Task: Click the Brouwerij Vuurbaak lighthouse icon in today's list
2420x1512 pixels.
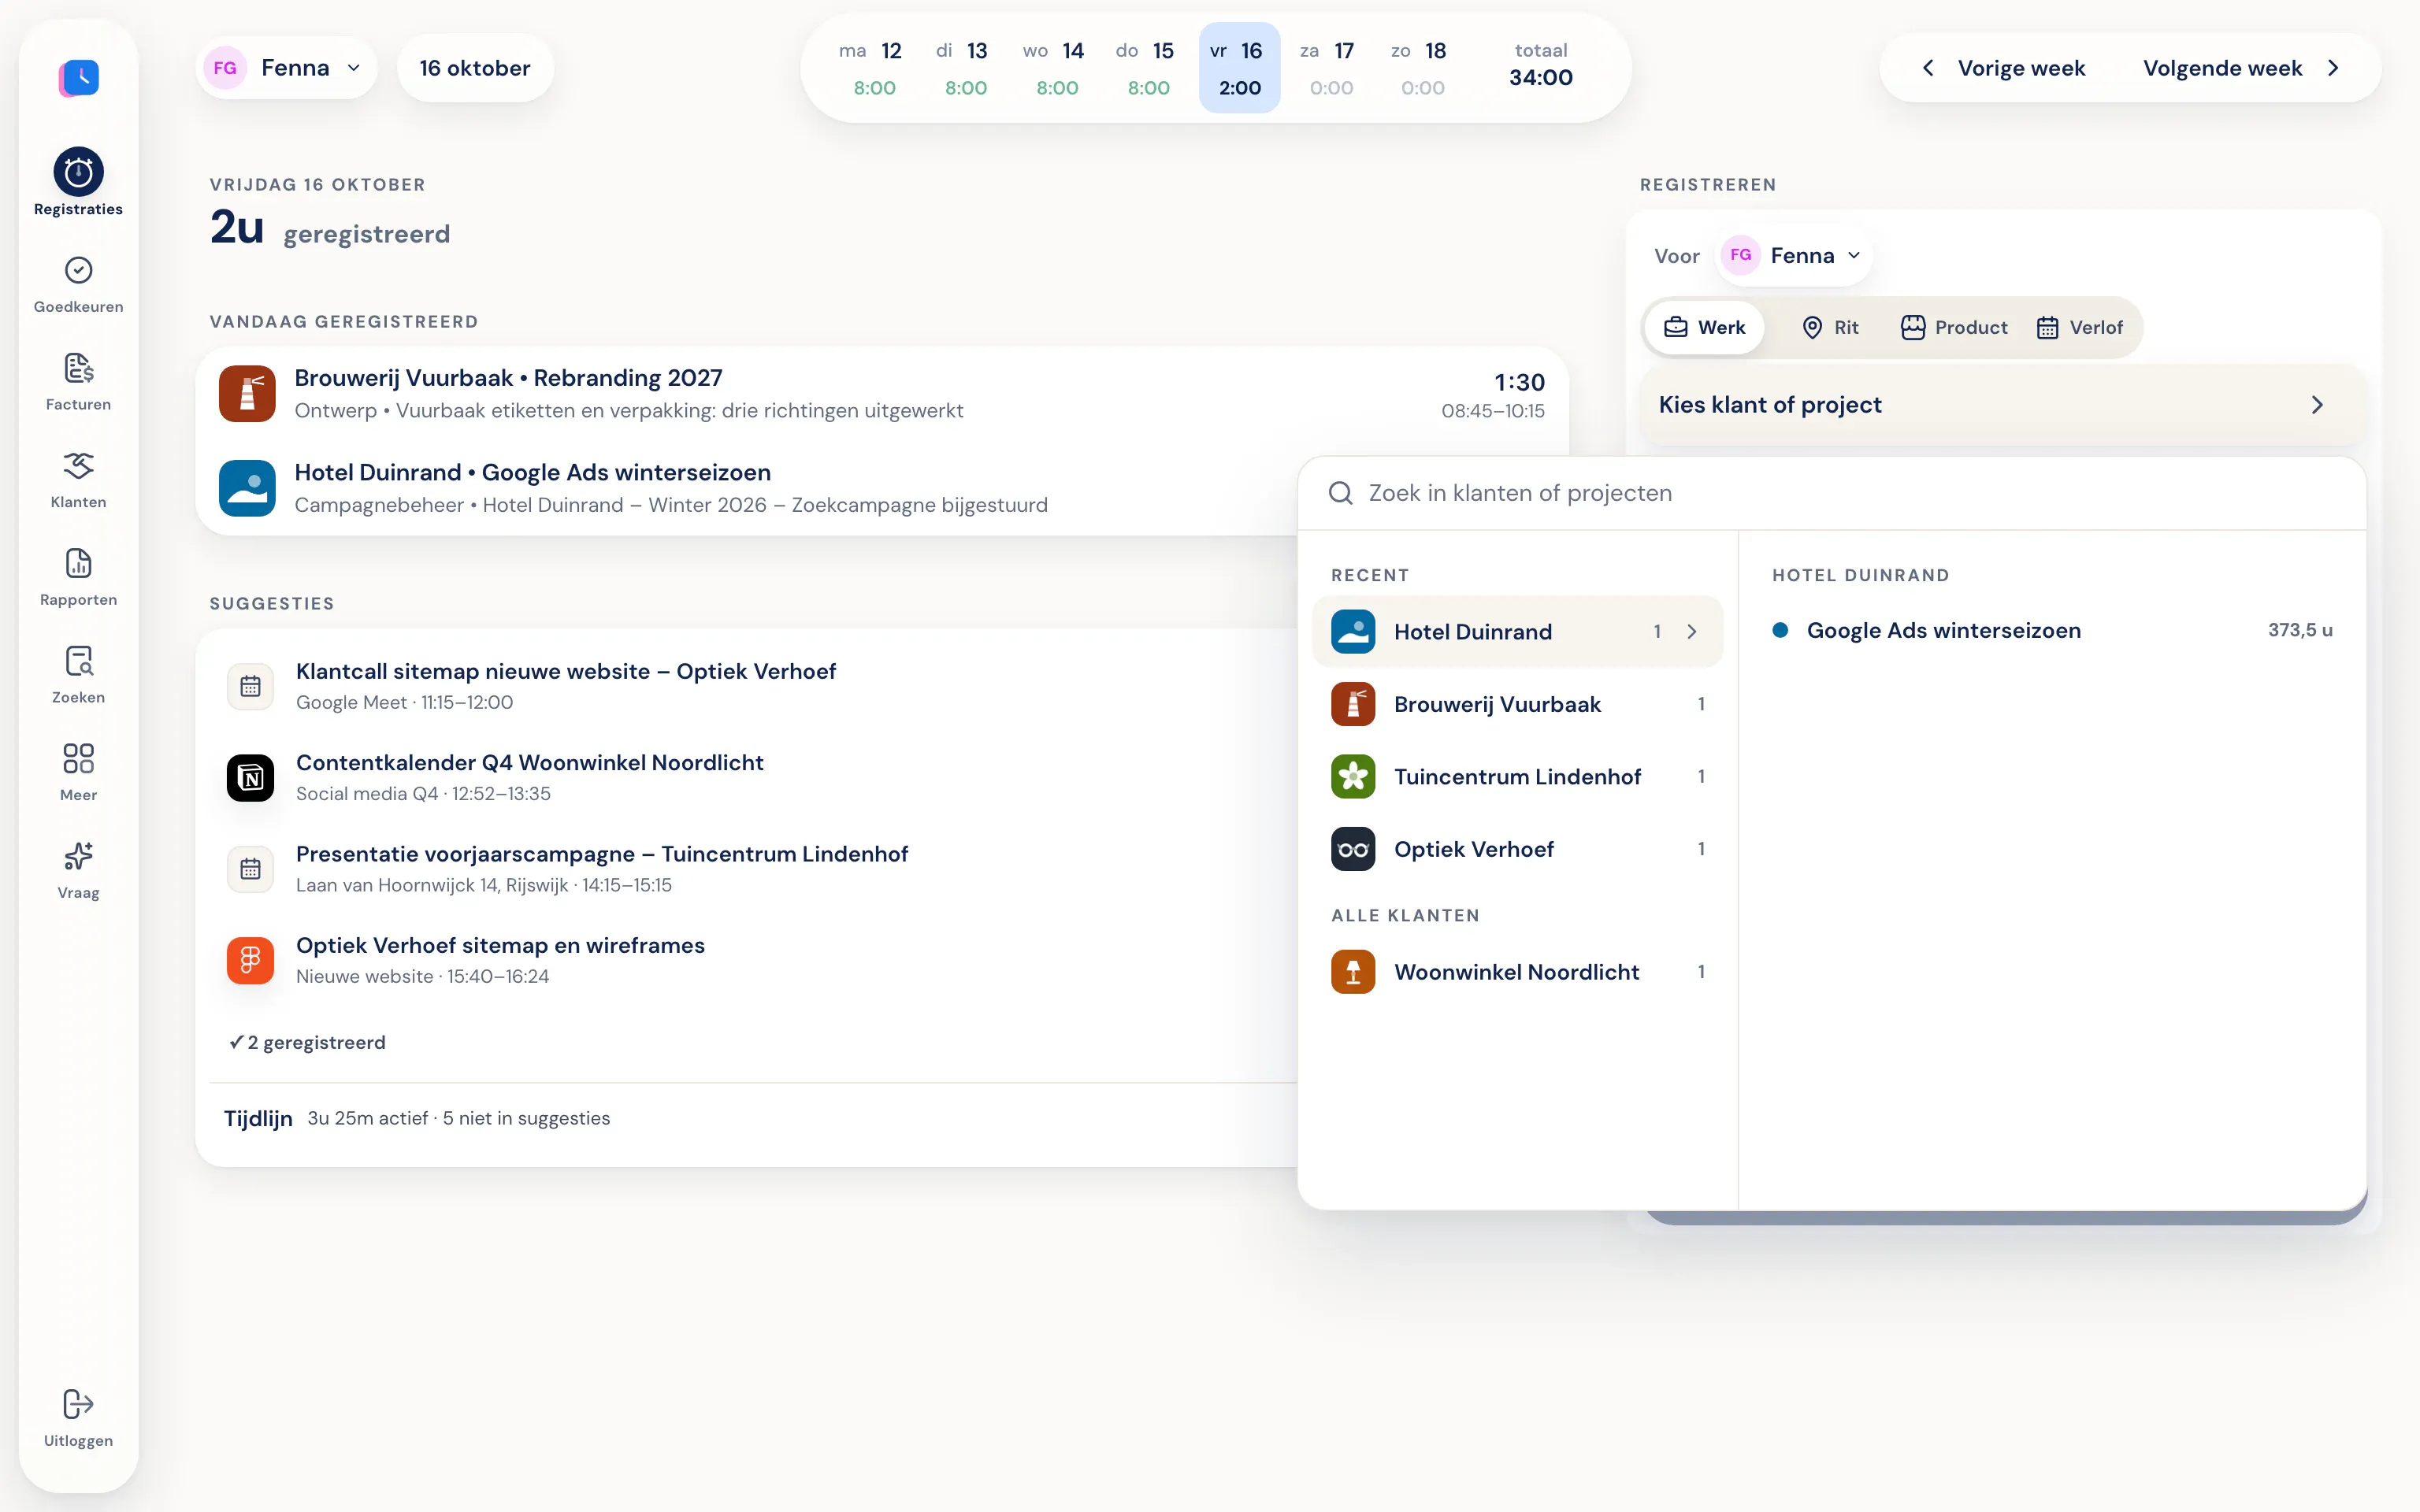Action: point(247,393)
